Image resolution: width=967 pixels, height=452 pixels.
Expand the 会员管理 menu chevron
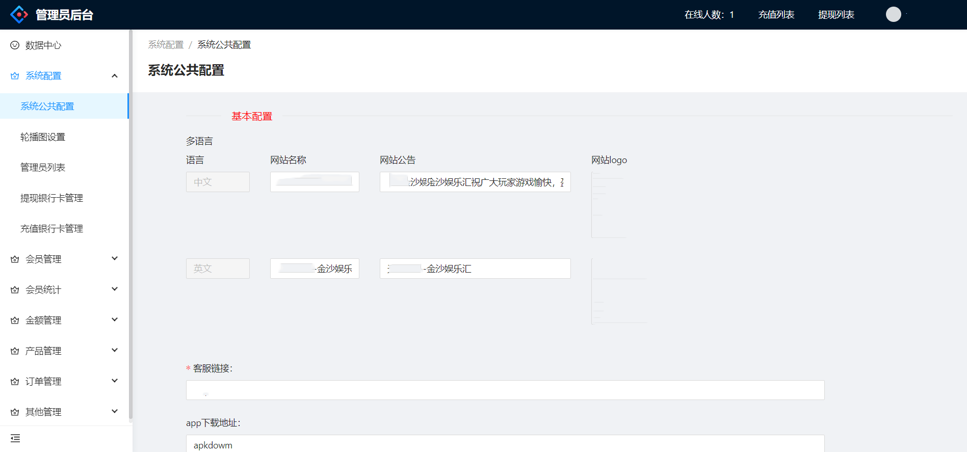click(115, 258)
